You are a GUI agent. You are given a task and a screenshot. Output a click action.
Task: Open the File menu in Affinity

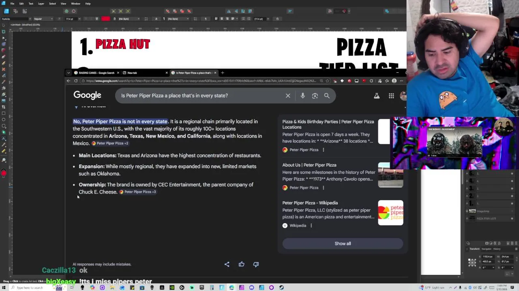pos(12,4)
